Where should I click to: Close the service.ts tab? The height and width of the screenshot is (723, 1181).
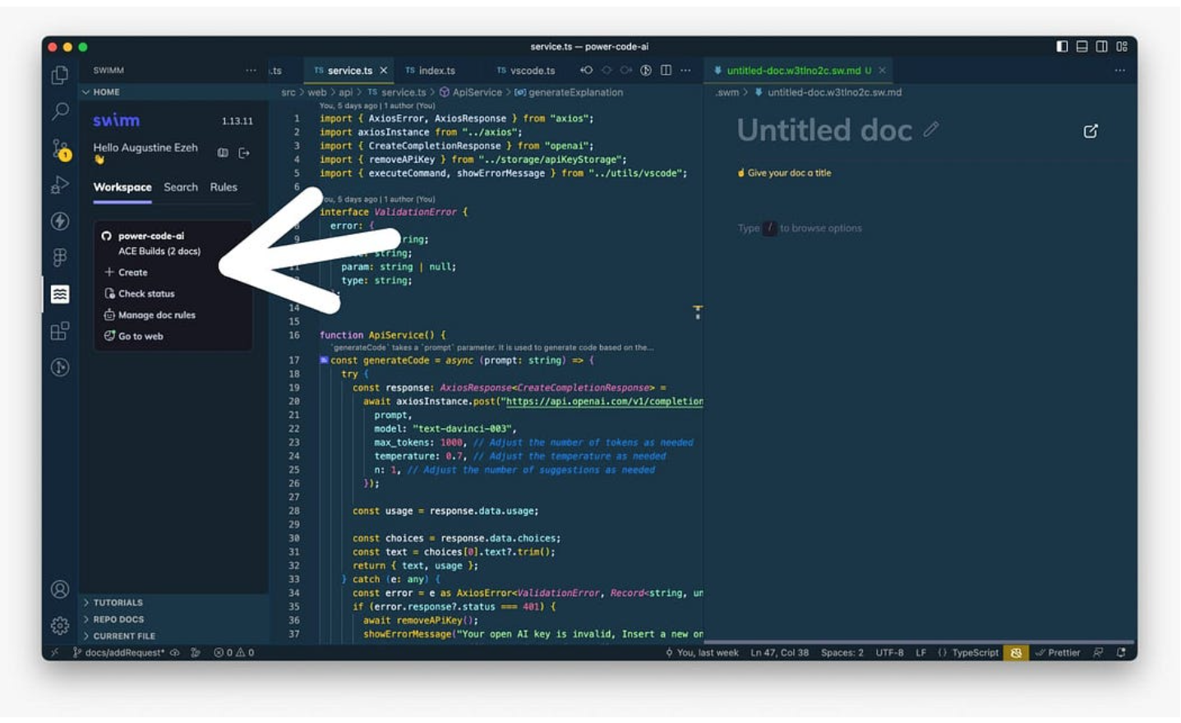pos(384,71)
